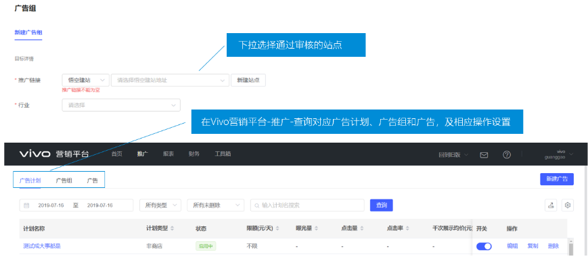Open the 所有类型 filter dropdown
This screenshot has height=265, width=588.
[x=160, y=206]
